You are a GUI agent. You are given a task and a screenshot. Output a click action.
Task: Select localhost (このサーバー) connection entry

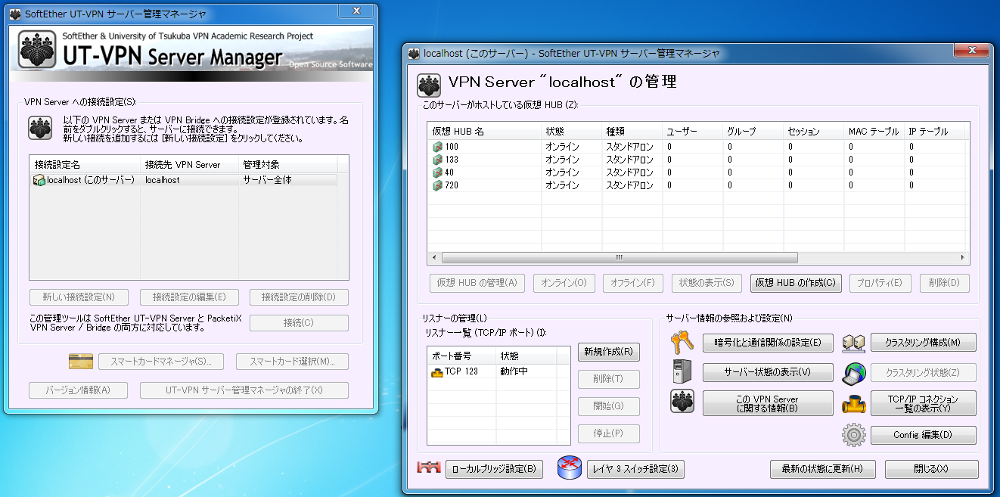184,180
